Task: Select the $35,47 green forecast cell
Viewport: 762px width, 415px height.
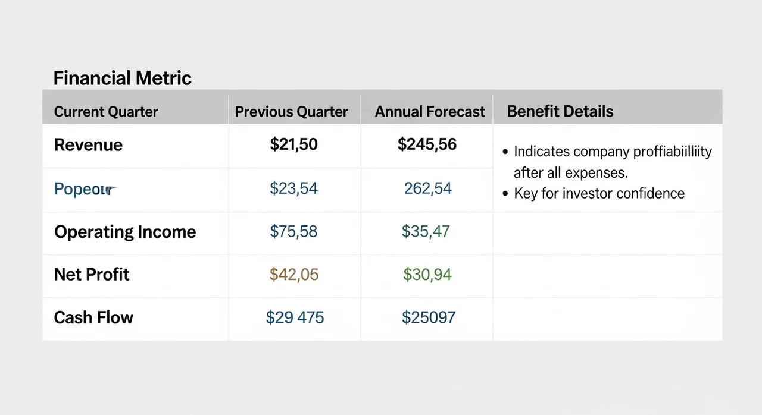Action: [426, 232]
